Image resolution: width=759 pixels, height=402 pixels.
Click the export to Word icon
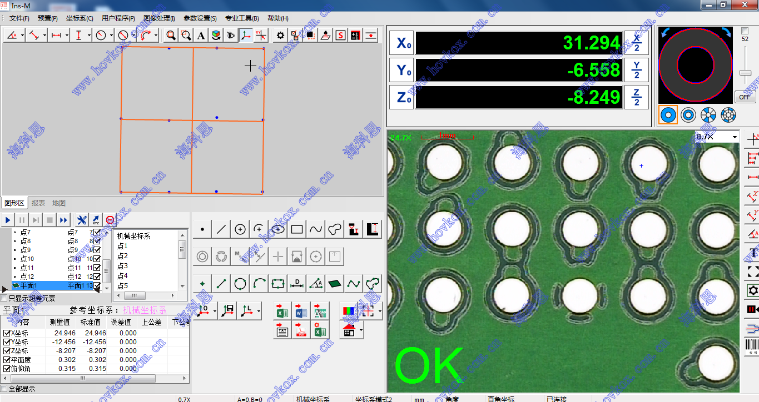click(301, 311)
